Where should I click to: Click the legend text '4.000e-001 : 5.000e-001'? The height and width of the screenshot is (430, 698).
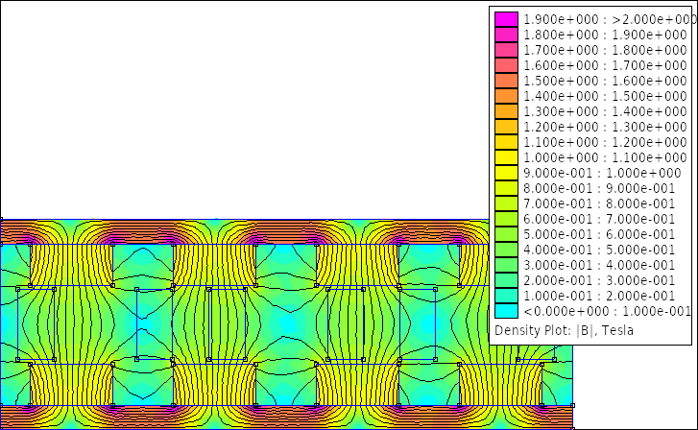tap(599, 250)
